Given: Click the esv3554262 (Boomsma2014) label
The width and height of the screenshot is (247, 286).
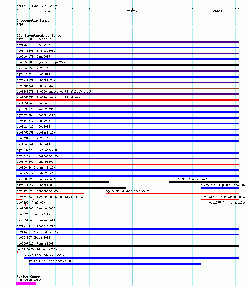Looking at the screenshot, I should [x=37, y=220].
